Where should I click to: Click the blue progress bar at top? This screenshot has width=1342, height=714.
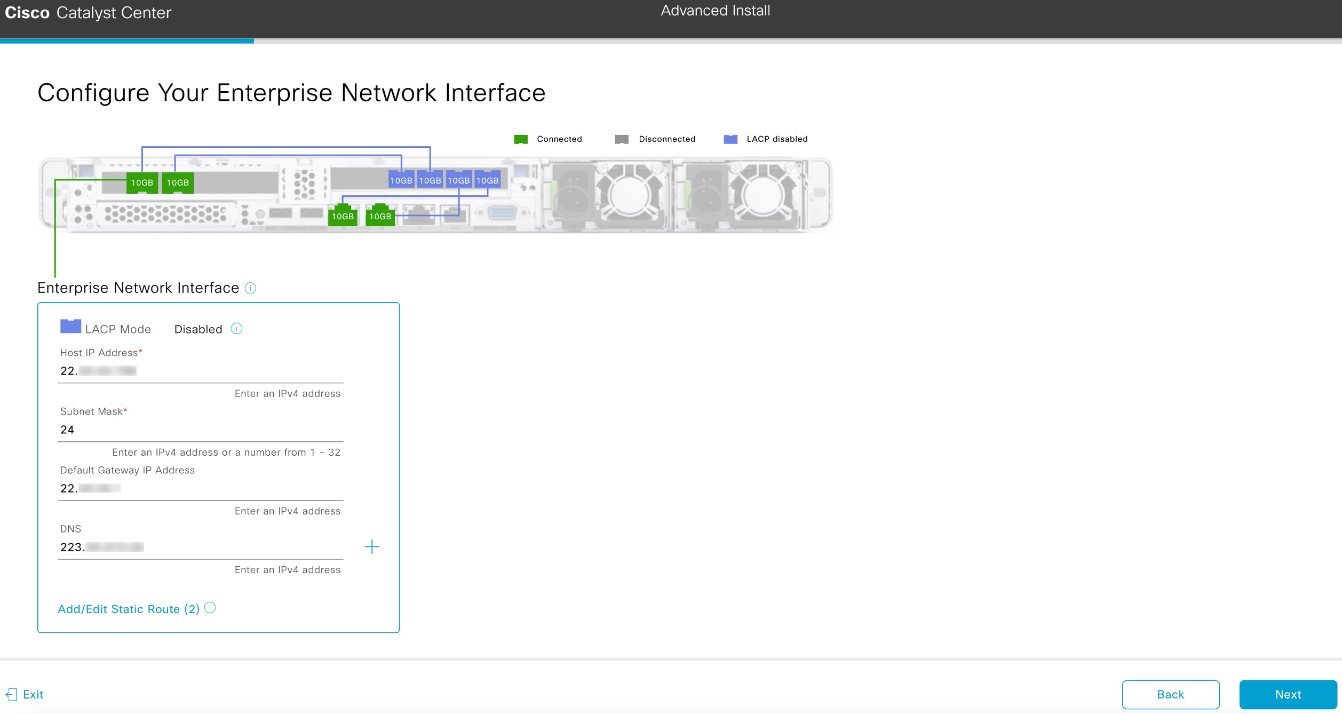click(x=127, y=41)
